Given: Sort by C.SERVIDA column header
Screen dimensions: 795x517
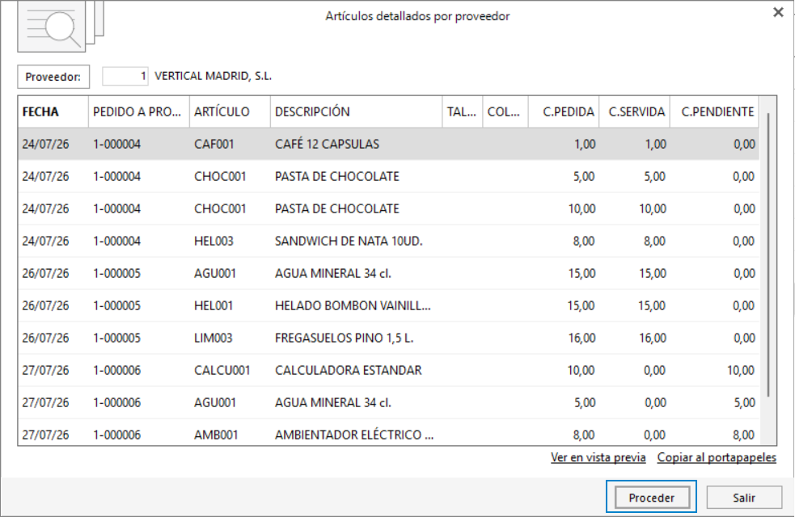Looking at the screenshot, I should pyautogui.click(x=634, y=112).
